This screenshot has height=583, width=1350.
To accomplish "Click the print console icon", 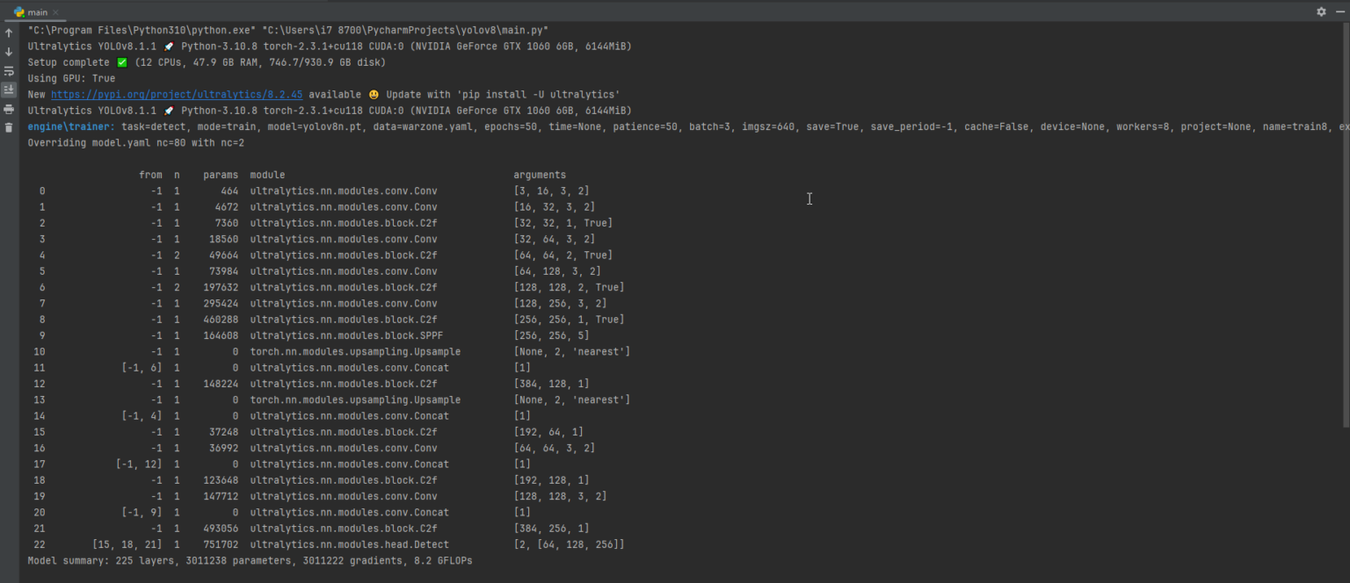I will pyautogui.click(x=9, y=110).
